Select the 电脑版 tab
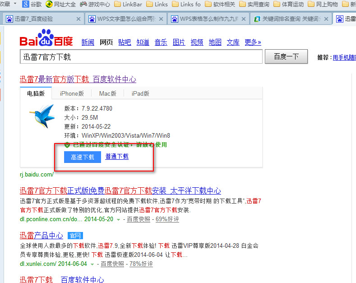Screen dimensions: 356x283 point(36,93)
